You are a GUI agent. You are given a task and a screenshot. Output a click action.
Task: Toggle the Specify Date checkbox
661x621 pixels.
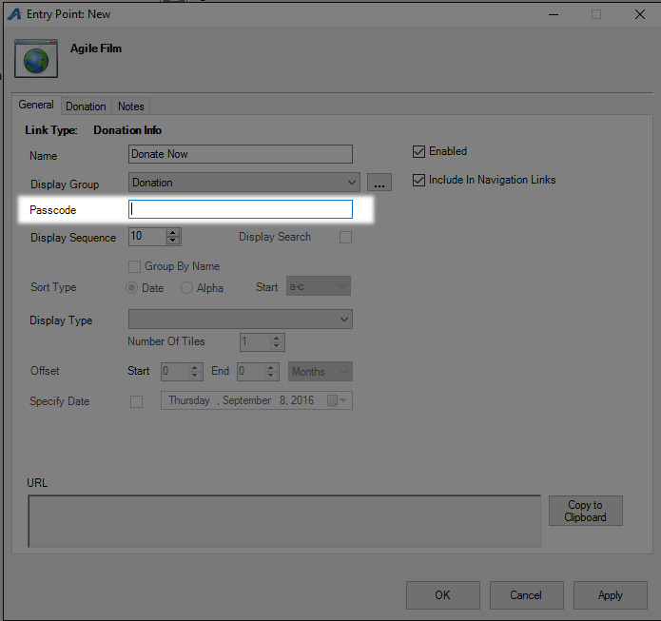136,401
